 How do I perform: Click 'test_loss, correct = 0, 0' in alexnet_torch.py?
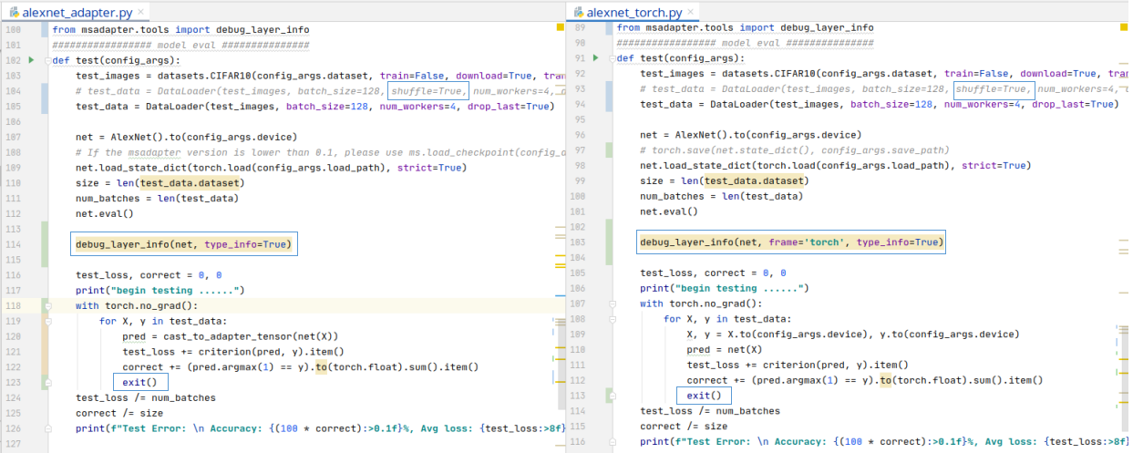click(713, 273)
